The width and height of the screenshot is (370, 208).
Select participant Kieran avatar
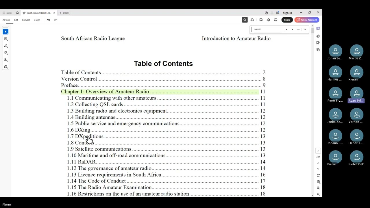pyautogui.click(x=356, y=72)
